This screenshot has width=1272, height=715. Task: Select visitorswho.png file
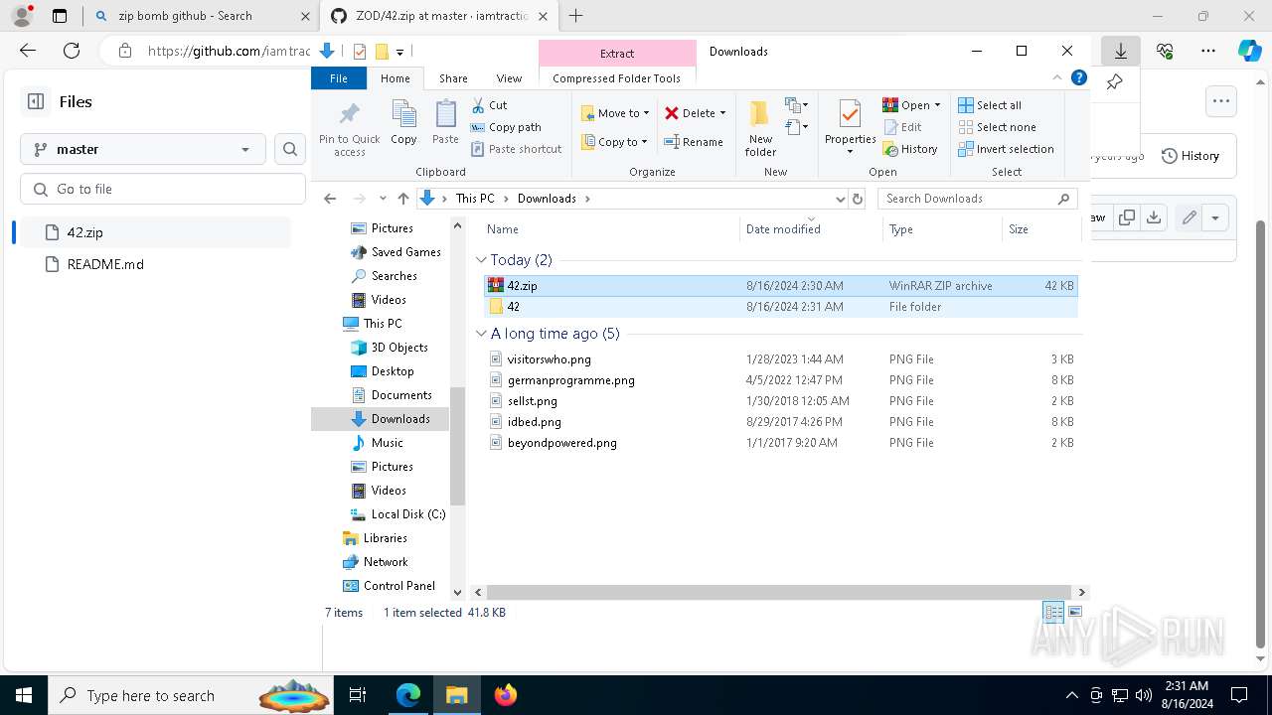[x=549, y=359]
